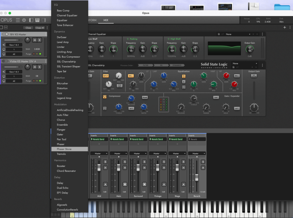Open the Channel Equalizer preset dropdown

(237, 34)
